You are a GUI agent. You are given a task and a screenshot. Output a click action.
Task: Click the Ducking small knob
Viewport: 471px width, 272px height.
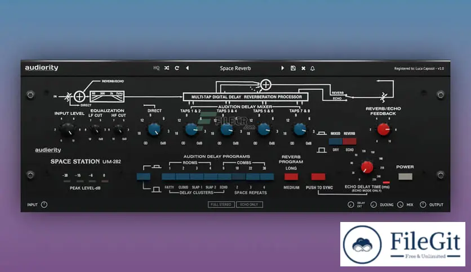click(x=374, y=205)
